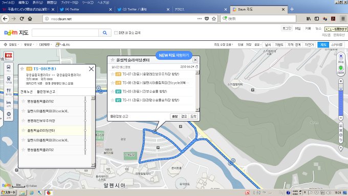
Task: Open the tools menu in the menu bar
Action: pyautogui.click(x=88, y=3)
